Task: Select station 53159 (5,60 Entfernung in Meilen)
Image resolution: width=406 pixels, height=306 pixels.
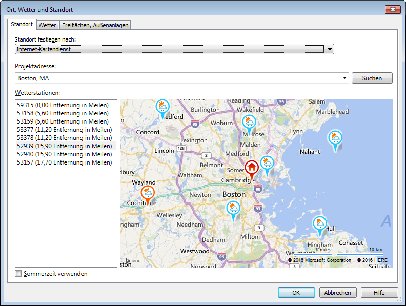Action: [x=66, y=121]
